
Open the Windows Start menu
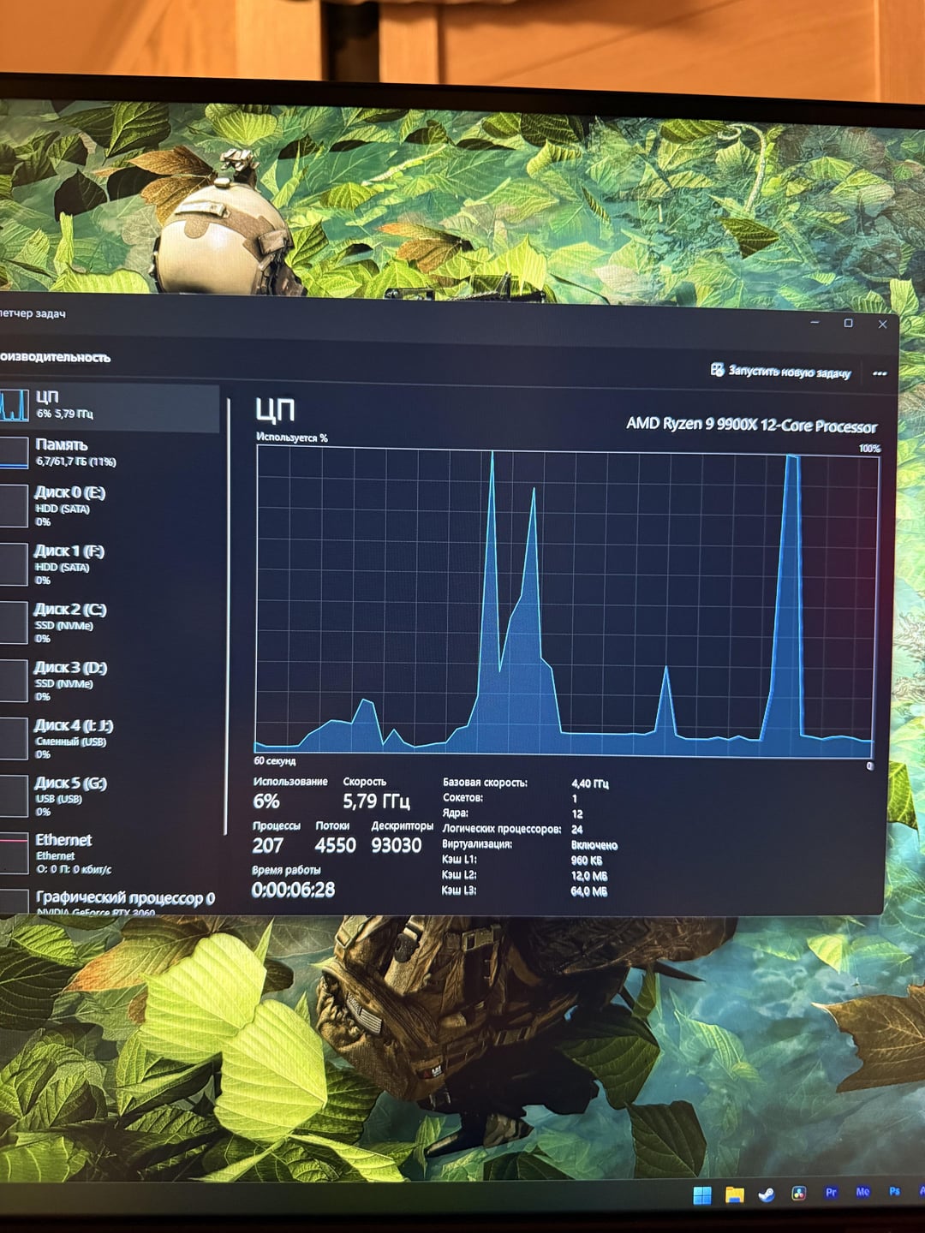702,1195
